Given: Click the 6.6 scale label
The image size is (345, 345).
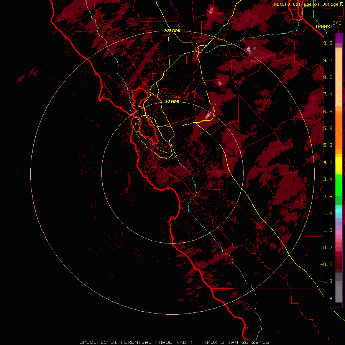Looking at the screenshot, I should click(x=328, y=111).
